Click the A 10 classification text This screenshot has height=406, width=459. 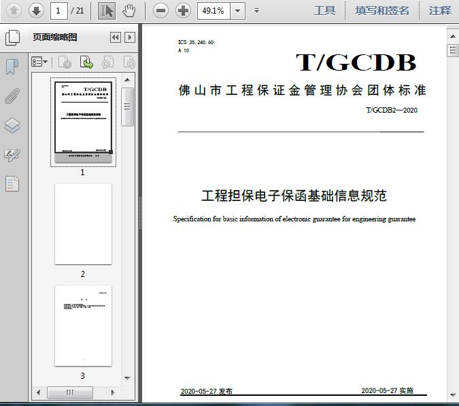click(184, 50)
